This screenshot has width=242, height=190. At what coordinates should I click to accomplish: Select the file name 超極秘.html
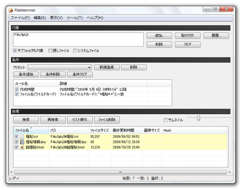point(35,147)
